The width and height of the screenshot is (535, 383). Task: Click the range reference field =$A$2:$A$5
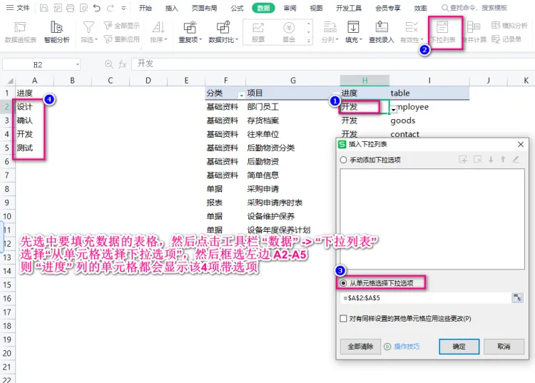[425, 298]
